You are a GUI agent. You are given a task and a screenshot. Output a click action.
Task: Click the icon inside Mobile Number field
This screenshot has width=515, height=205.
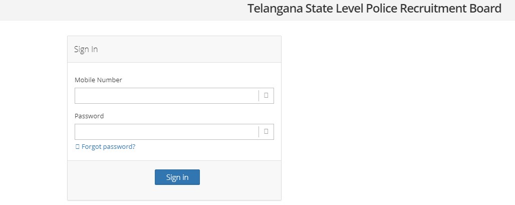266,95
